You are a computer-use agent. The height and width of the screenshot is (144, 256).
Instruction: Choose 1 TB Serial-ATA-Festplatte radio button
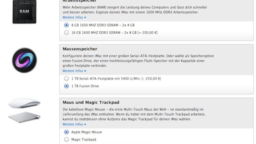click(67, 79)
